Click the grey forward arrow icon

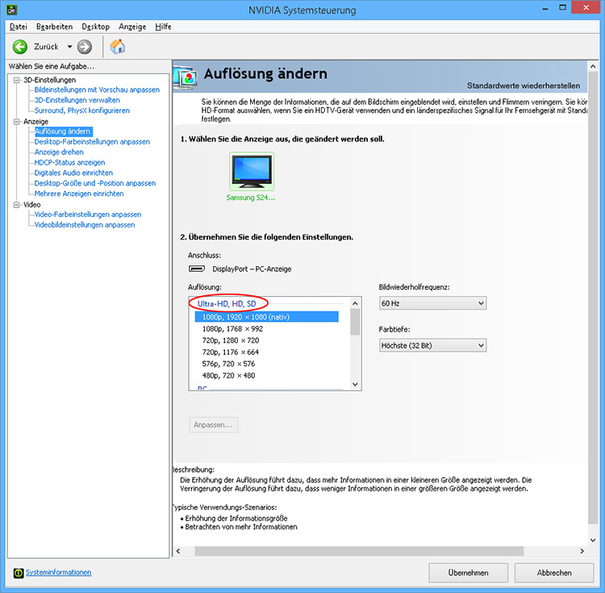[85, 47]
